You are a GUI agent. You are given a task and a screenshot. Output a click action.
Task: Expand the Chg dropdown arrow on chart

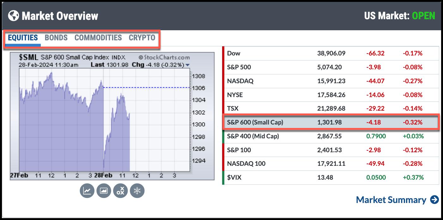click(188, 65)
